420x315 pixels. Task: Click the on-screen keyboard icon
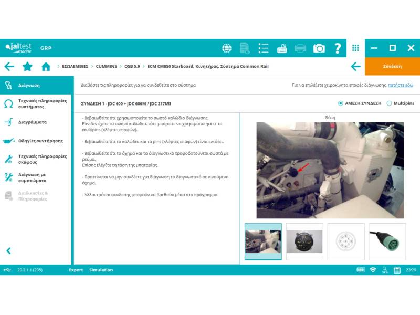click(282, 48)
